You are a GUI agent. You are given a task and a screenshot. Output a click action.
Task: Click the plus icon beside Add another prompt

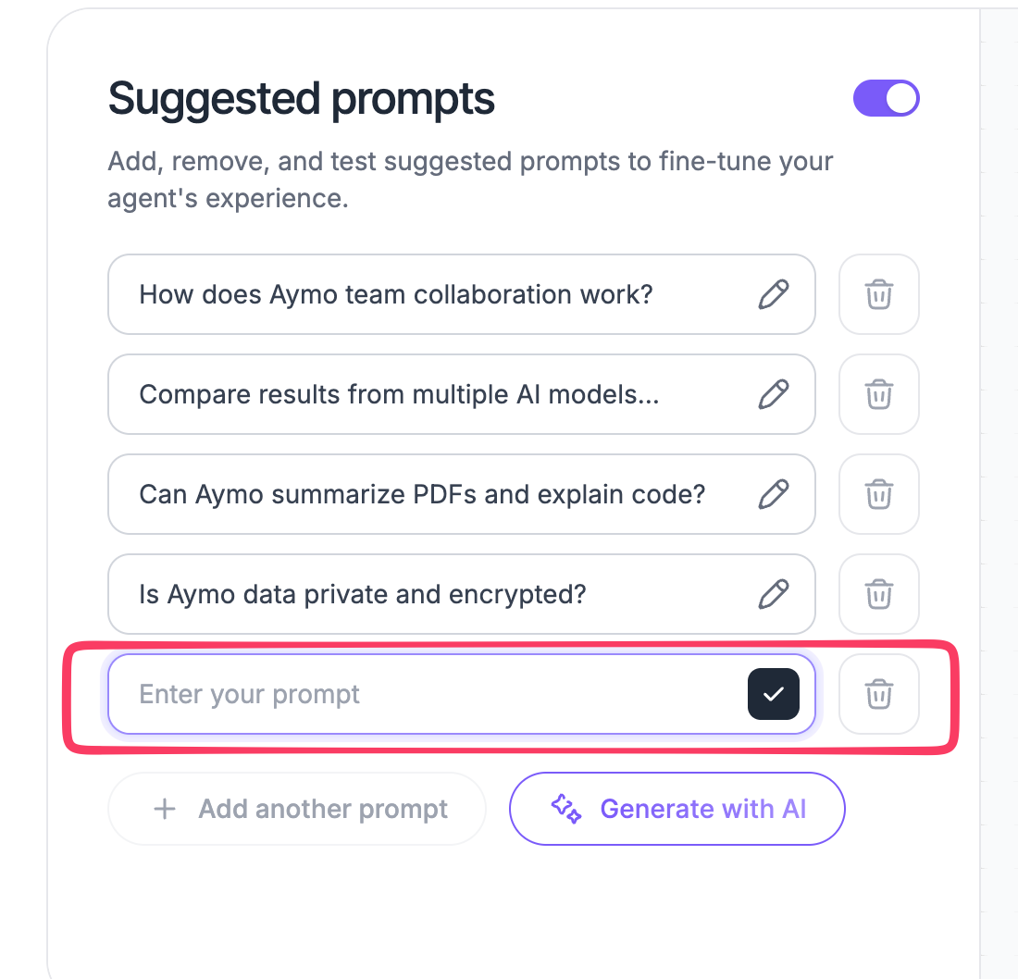pyautogui.click(x=165, y=809)
